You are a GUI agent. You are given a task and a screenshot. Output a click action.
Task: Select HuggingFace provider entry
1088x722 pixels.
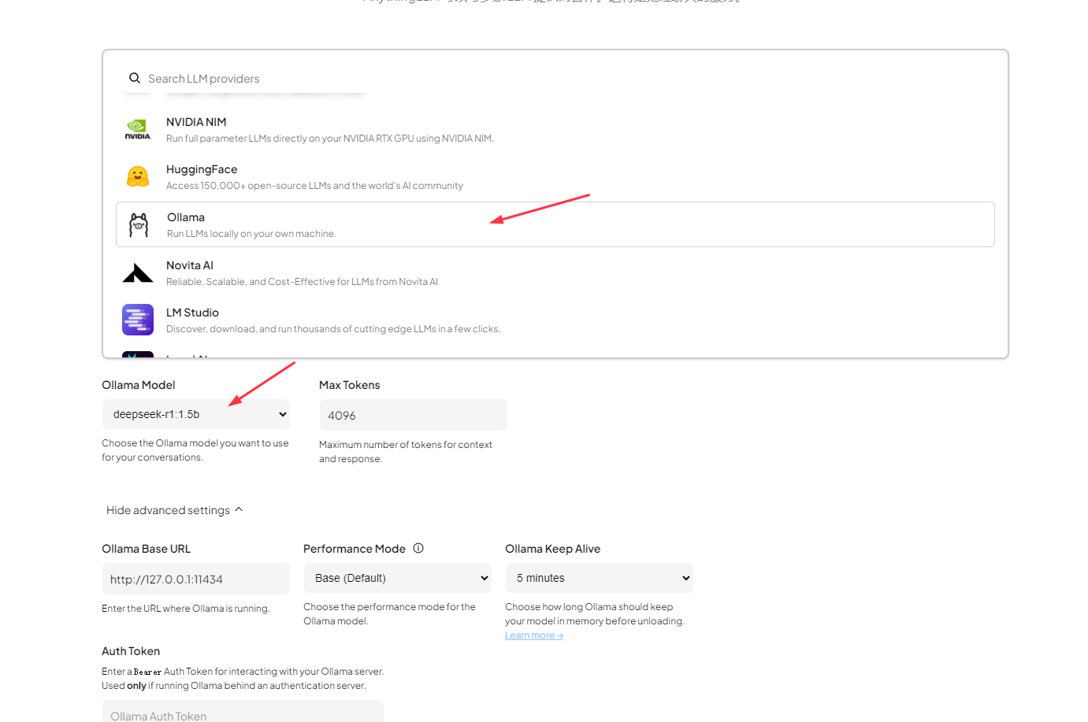[555, 176]
